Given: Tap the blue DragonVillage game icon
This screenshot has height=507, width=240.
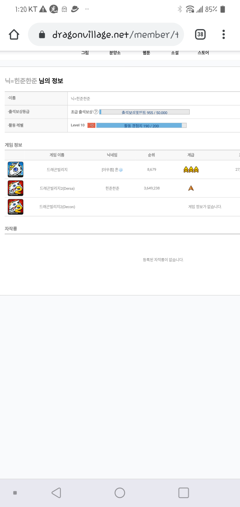Looking at the screenshot, I should 16,169.
